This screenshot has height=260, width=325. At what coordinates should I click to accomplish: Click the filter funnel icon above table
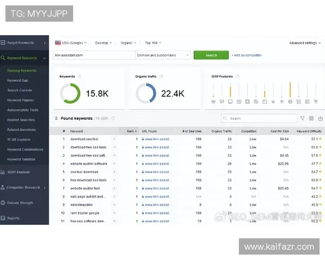pyautogui.click(x=302, y=118)
